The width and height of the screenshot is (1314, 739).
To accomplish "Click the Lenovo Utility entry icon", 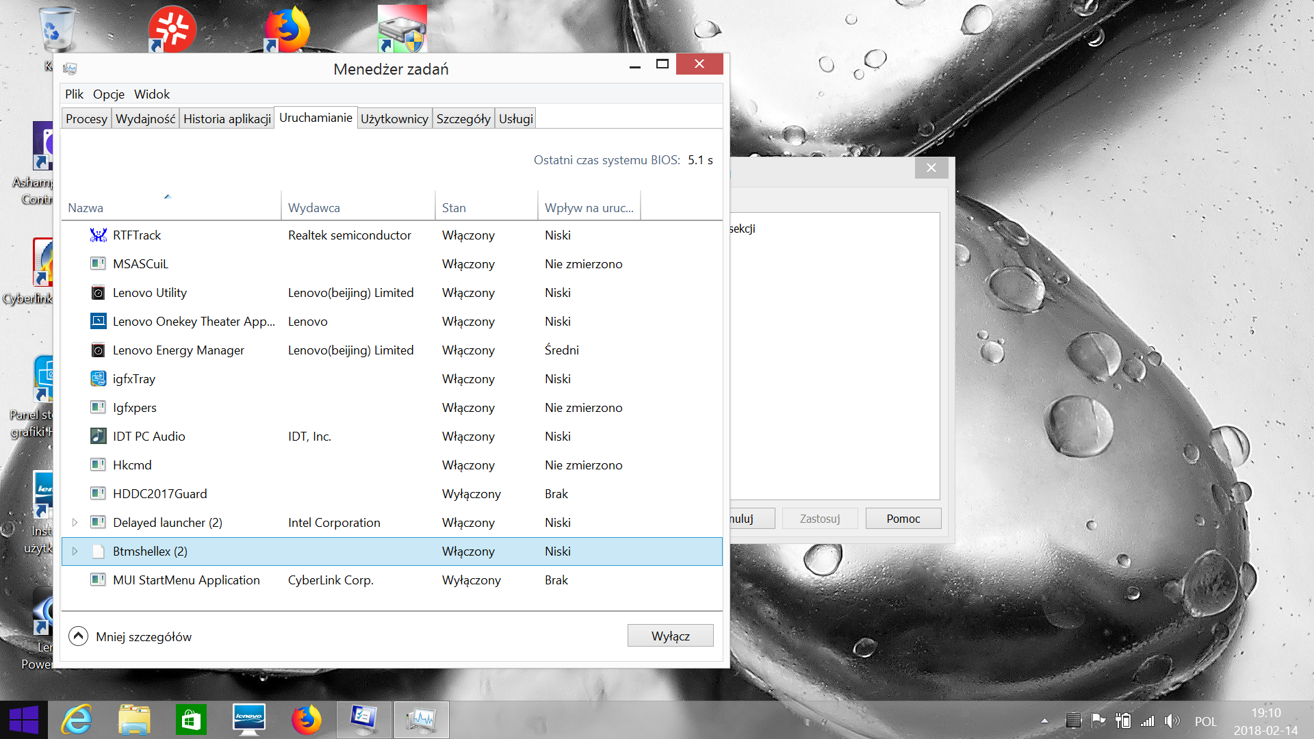I will pos(99,292).
